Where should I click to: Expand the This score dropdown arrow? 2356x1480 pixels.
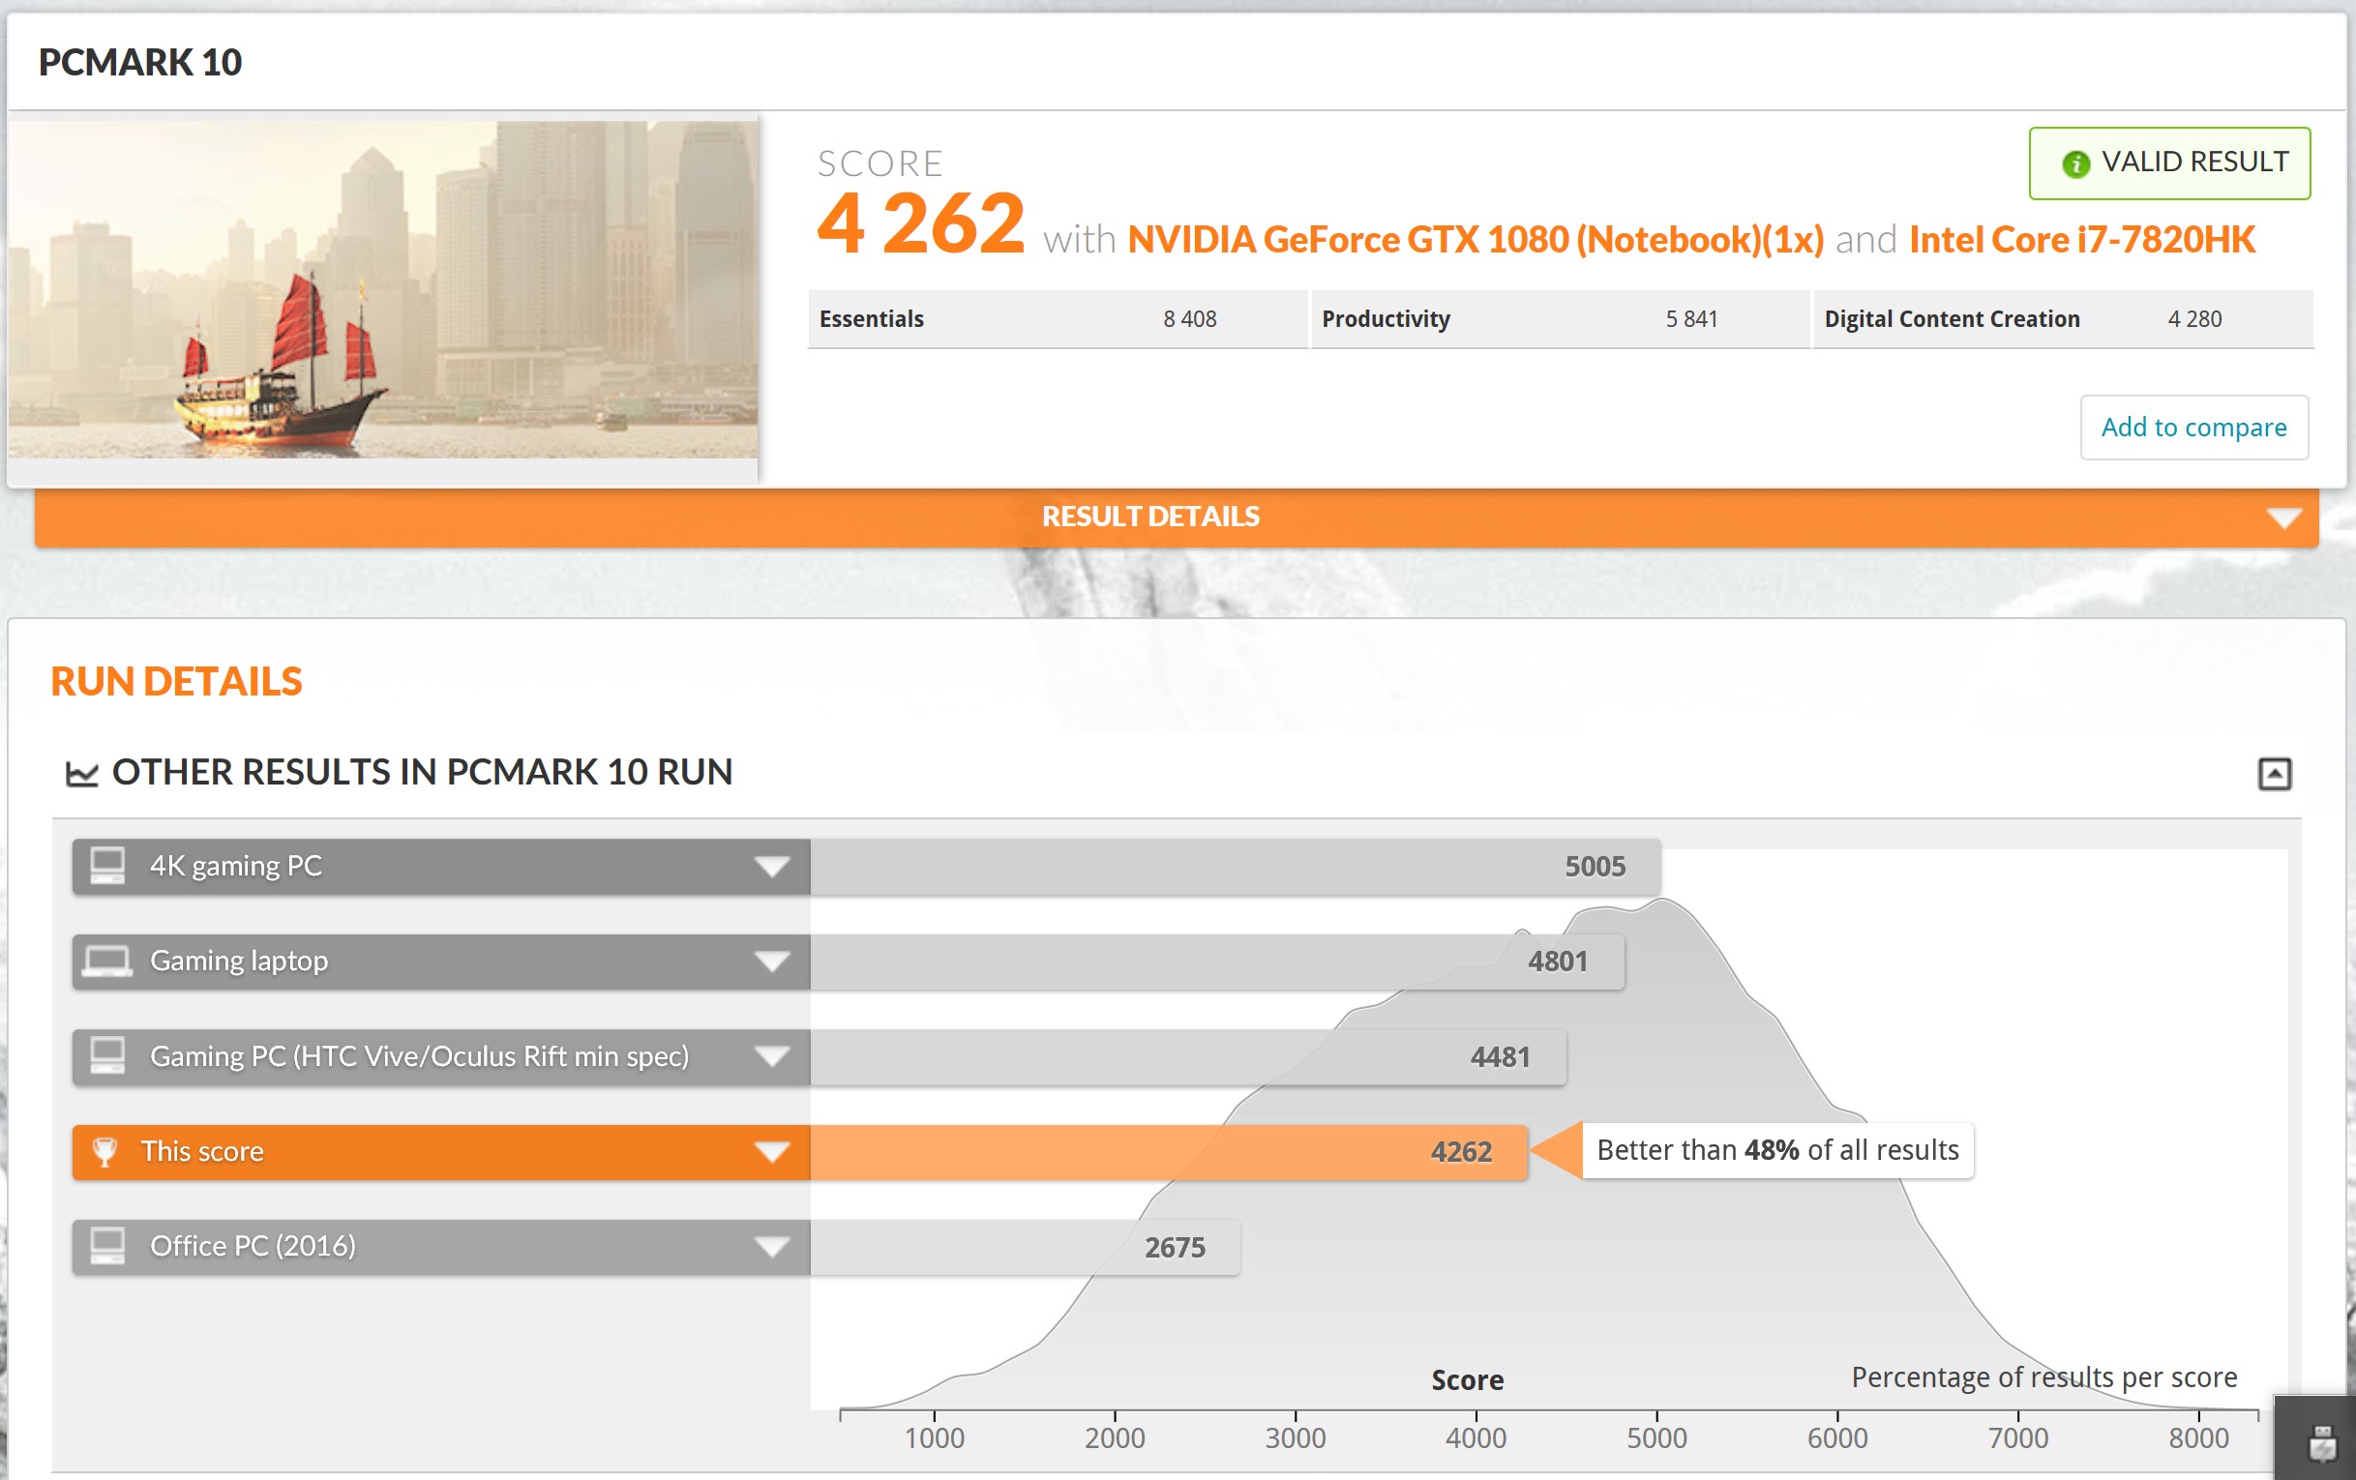[x=772, y=1151]
